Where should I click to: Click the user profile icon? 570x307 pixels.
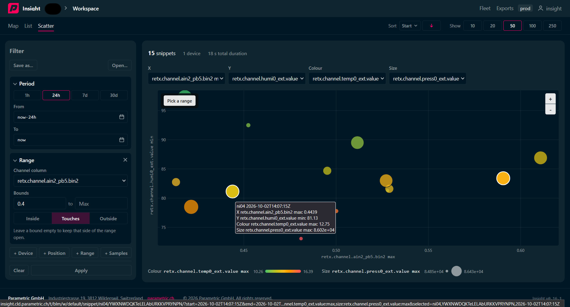coord(541,8)
